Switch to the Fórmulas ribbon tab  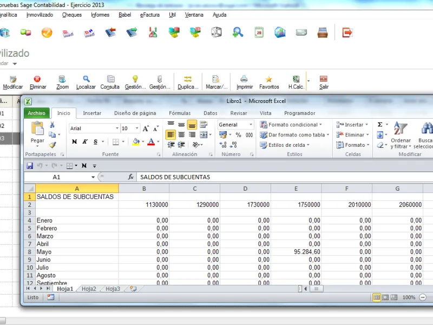click(180, 113)
